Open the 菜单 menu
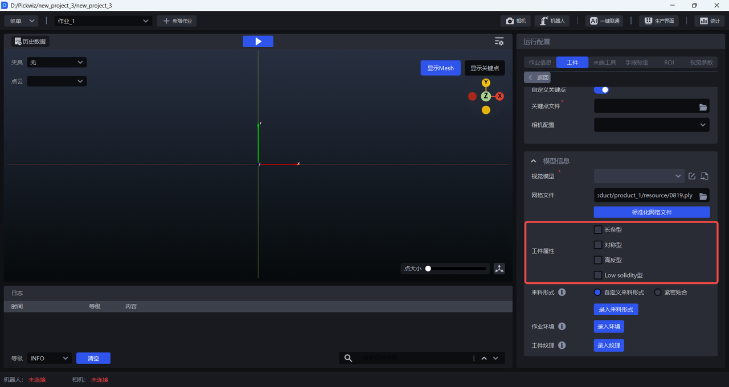This screenshot has height=387, width=729. (22, 21)
